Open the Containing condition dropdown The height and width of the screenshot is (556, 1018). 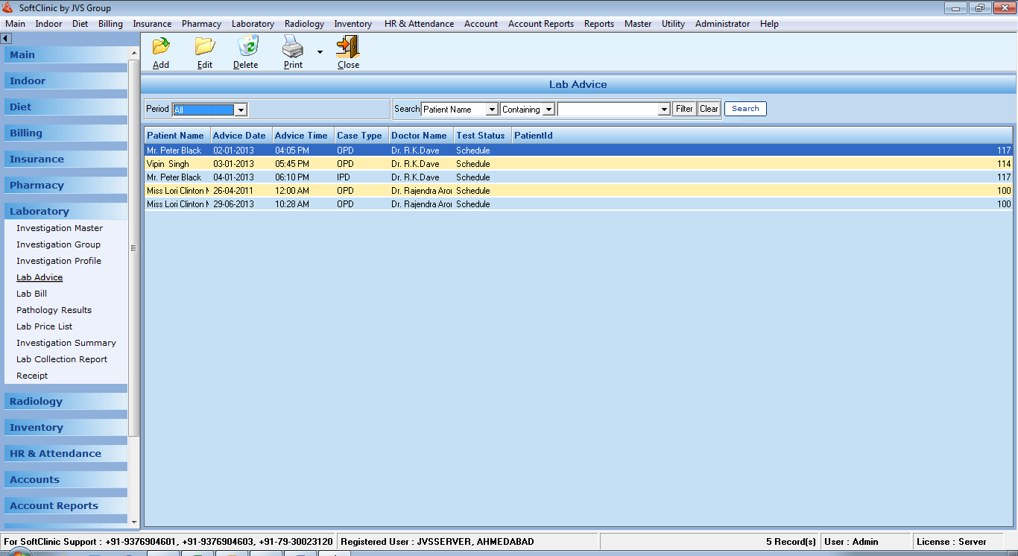click(x=548, y=110)
